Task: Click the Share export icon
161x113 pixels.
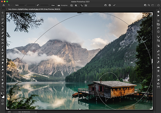Action: (x=158, y=5)
